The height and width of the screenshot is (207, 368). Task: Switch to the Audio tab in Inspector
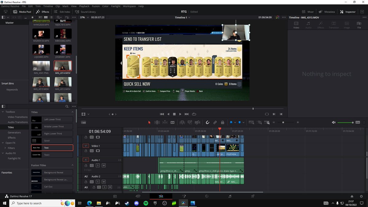point(309,25)
